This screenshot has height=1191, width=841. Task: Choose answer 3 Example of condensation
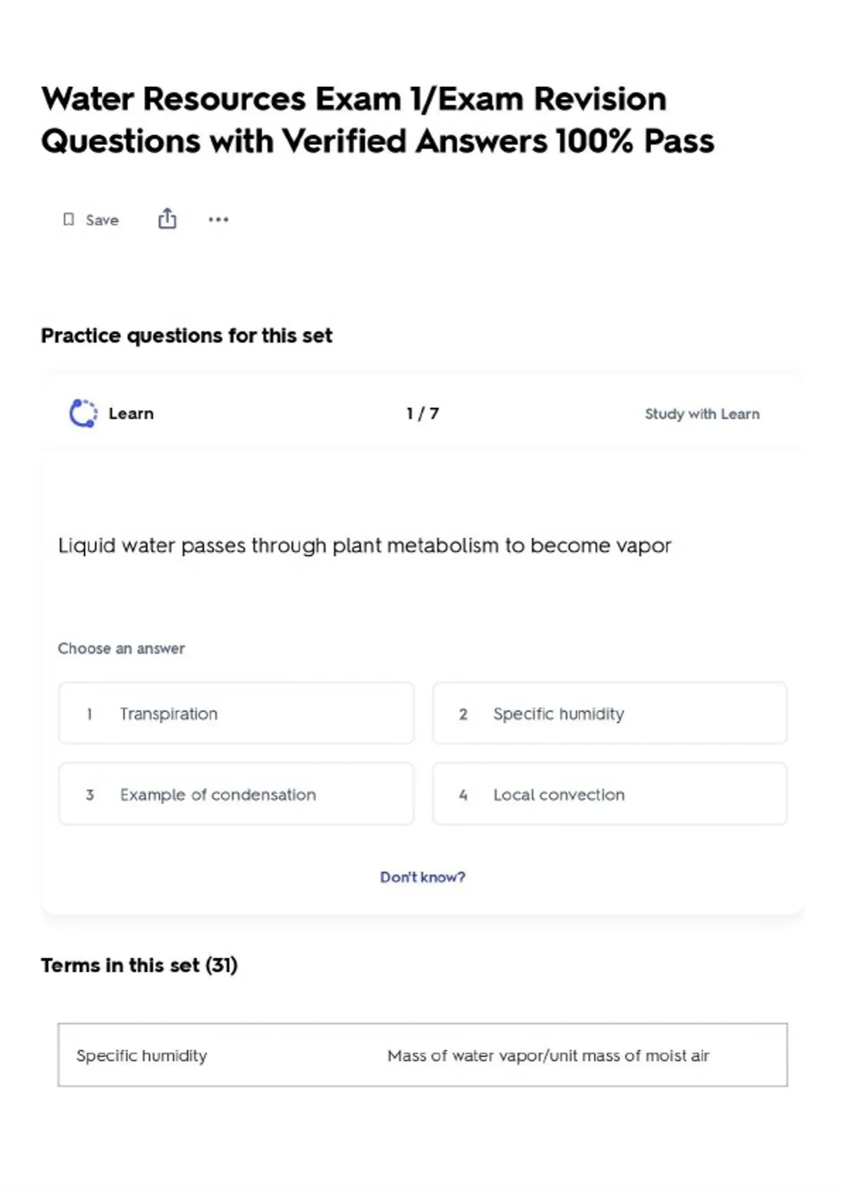coord(236,794)
